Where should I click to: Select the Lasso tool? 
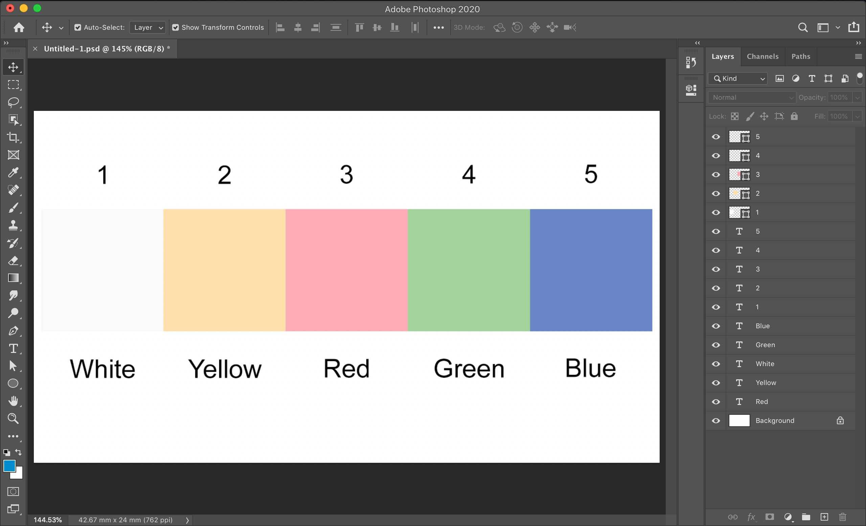[13, 102]
